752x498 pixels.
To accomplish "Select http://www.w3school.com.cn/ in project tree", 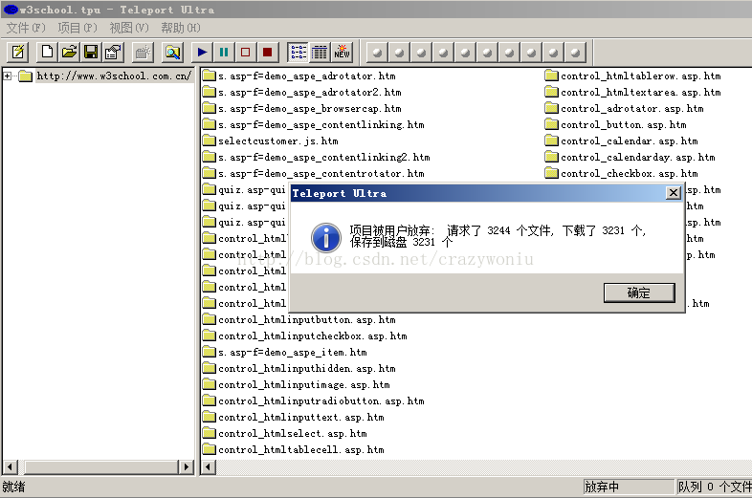I will pyautogui.click(x=114, y=76).
